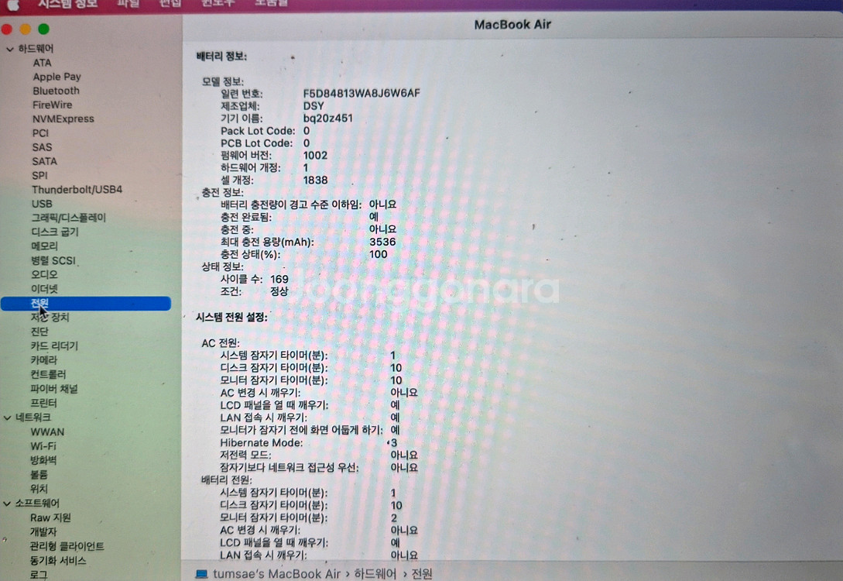Image resolution: width=843 pixels, height=581 pixels.
Task: Select WWAN under 네트워크
Action: coord(47,432)
